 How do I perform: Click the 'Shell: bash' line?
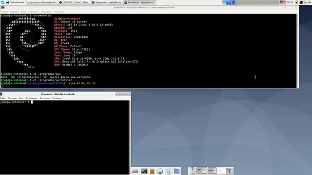tap(63, 34)
